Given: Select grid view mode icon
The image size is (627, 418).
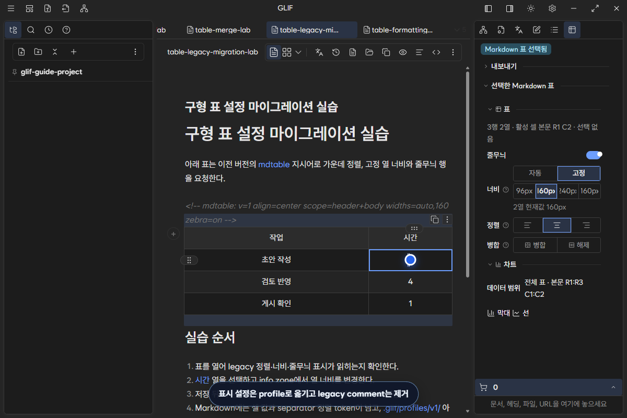Looking at the screenshot, I should pos(287,52).
